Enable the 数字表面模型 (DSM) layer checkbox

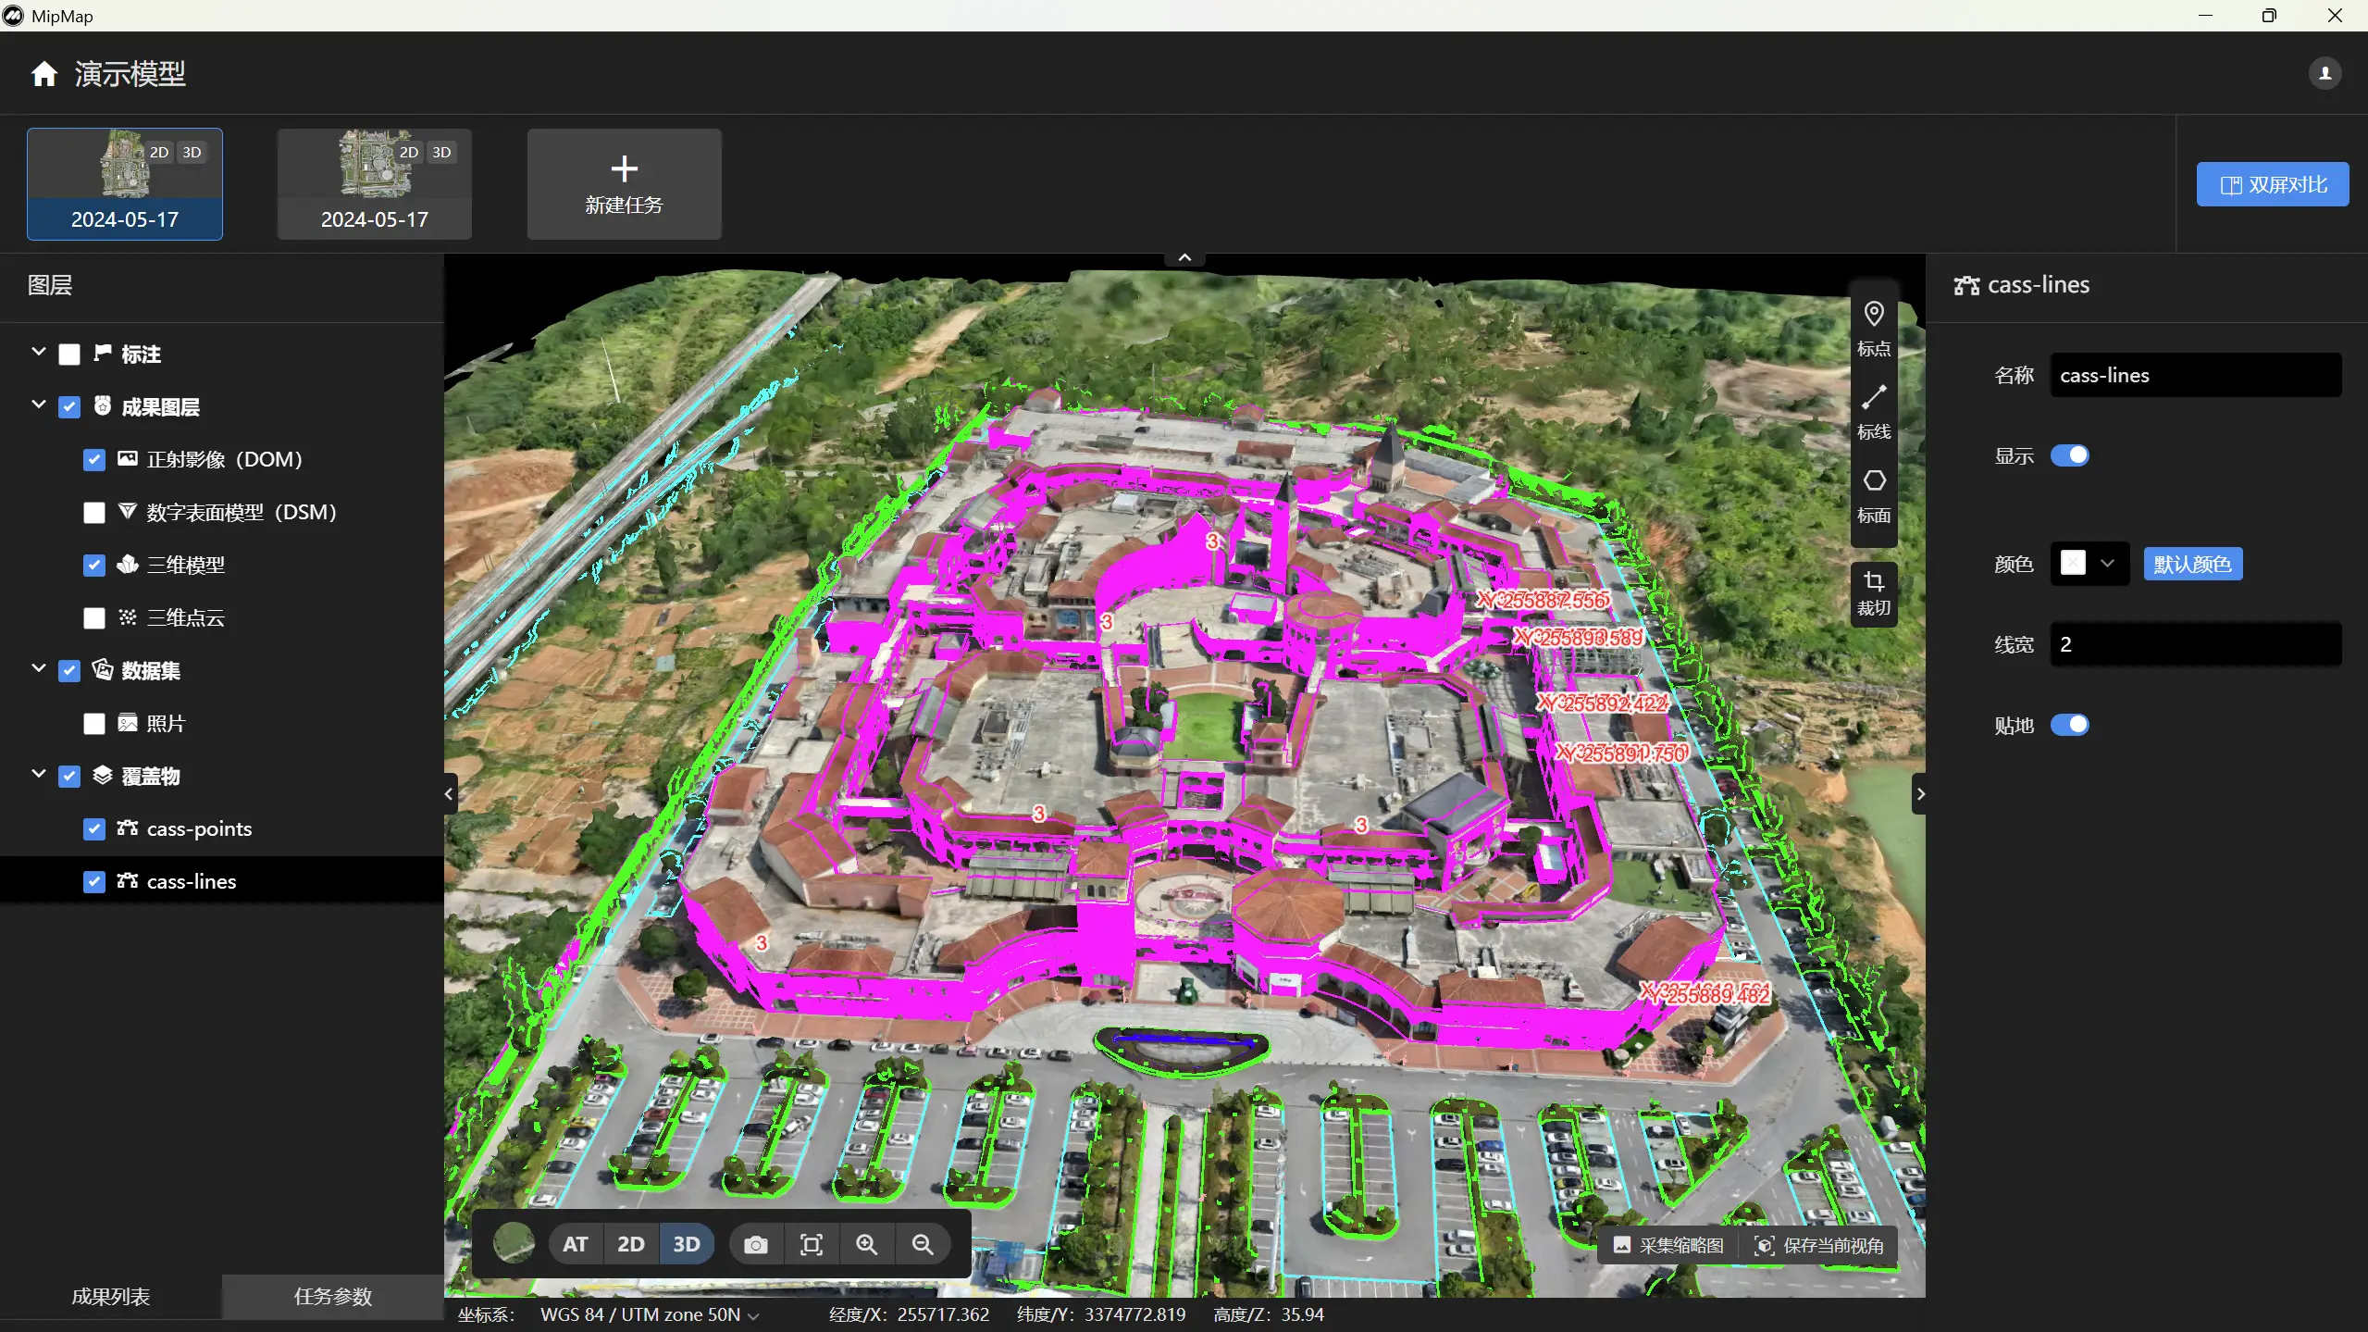[94, 513]
